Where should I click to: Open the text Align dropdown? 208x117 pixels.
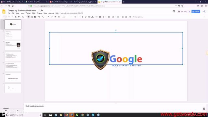tap(104, 17)
